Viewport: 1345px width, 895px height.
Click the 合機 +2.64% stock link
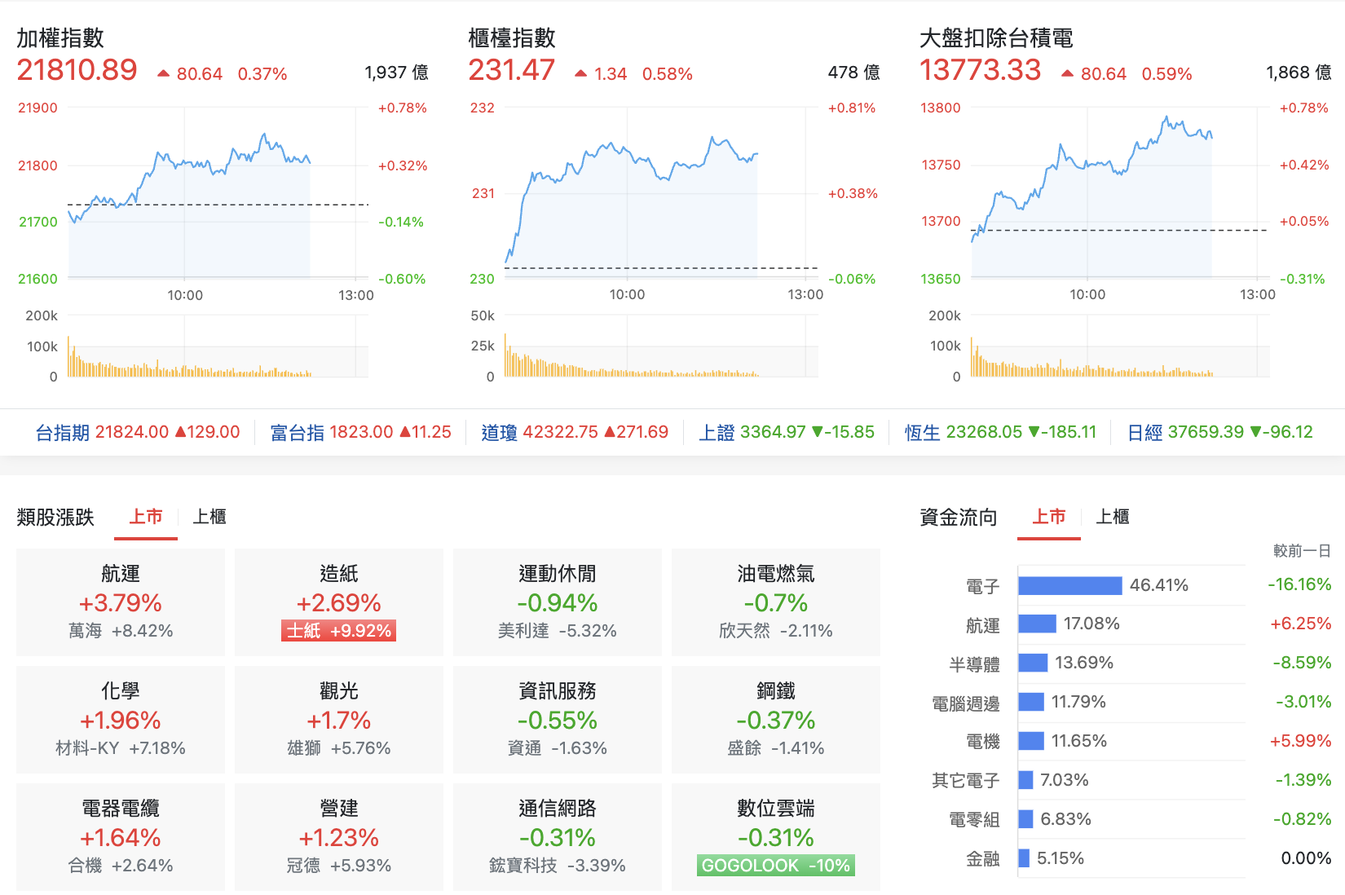(121, 866)
